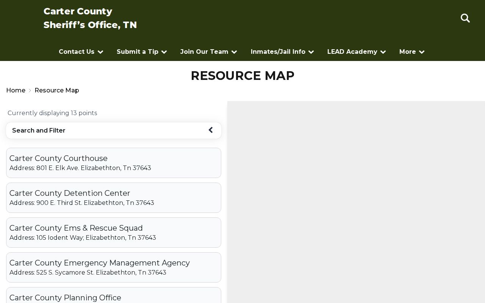This screenshot has width=485, height=303.
Task: Collapse the Search and Filter arrow
Action: pos(211,130)
